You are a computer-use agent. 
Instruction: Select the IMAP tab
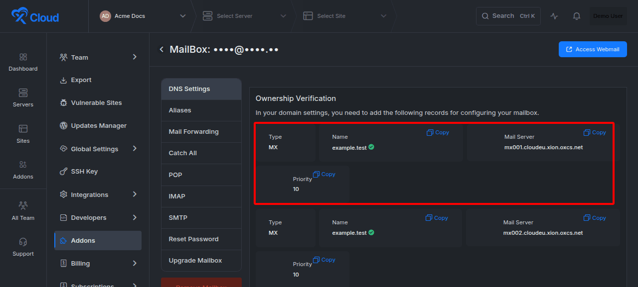point(201,196)
